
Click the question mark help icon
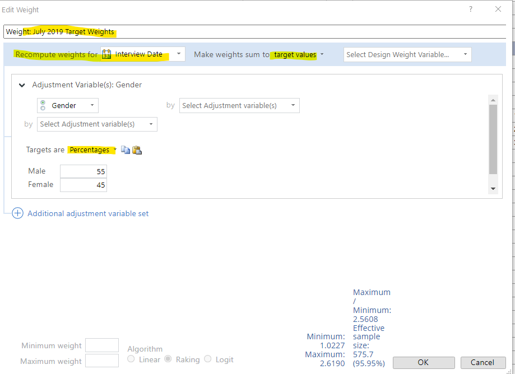(x=471, y=10)
